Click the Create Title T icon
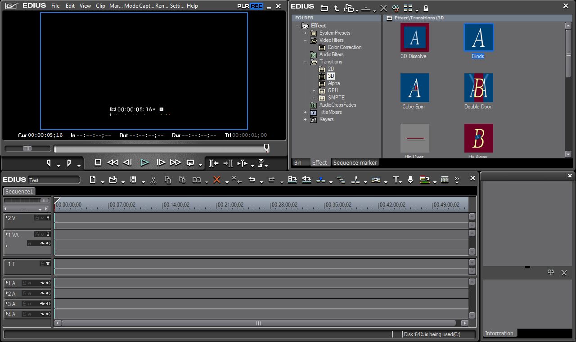576x342 pixels. click(x=396, y=180)
